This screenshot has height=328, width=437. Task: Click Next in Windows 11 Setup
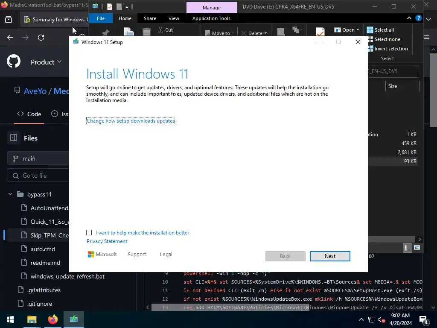330,256
